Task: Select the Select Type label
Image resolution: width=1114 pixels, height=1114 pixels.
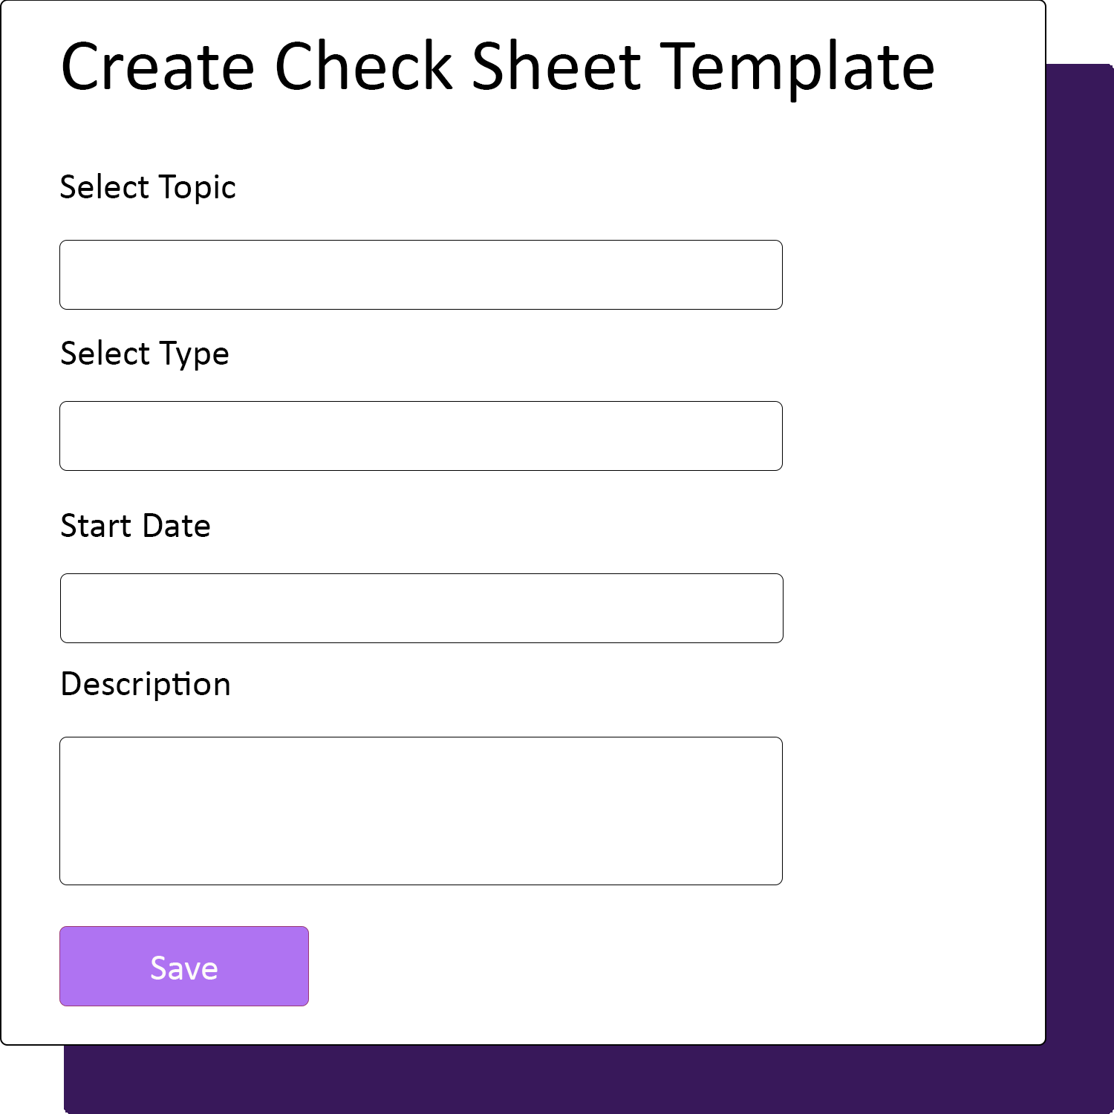Action: tap(144, 354)
